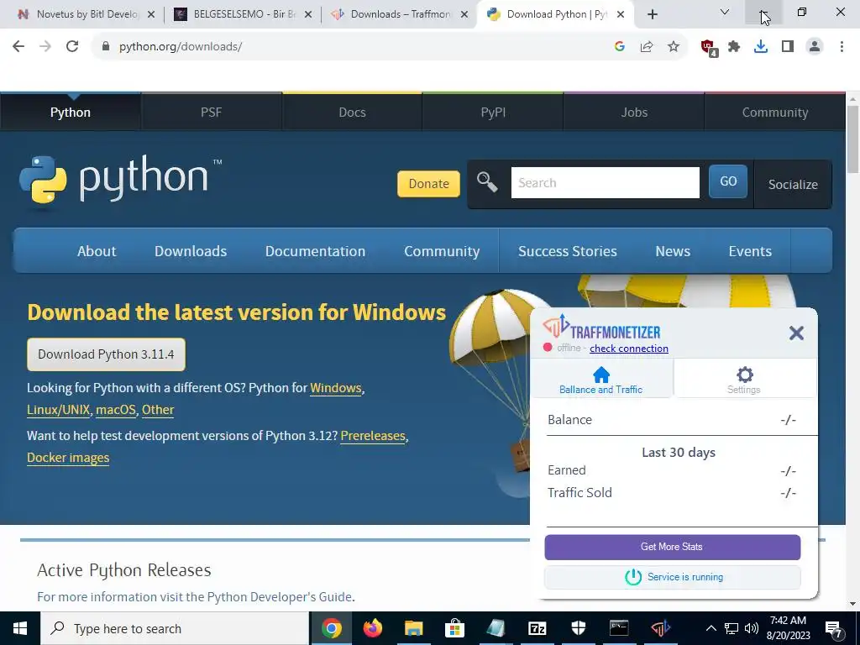Viewport: 860px width, 645px height.
Task: Open Chrome profile avatar
Action: [815, 47]
